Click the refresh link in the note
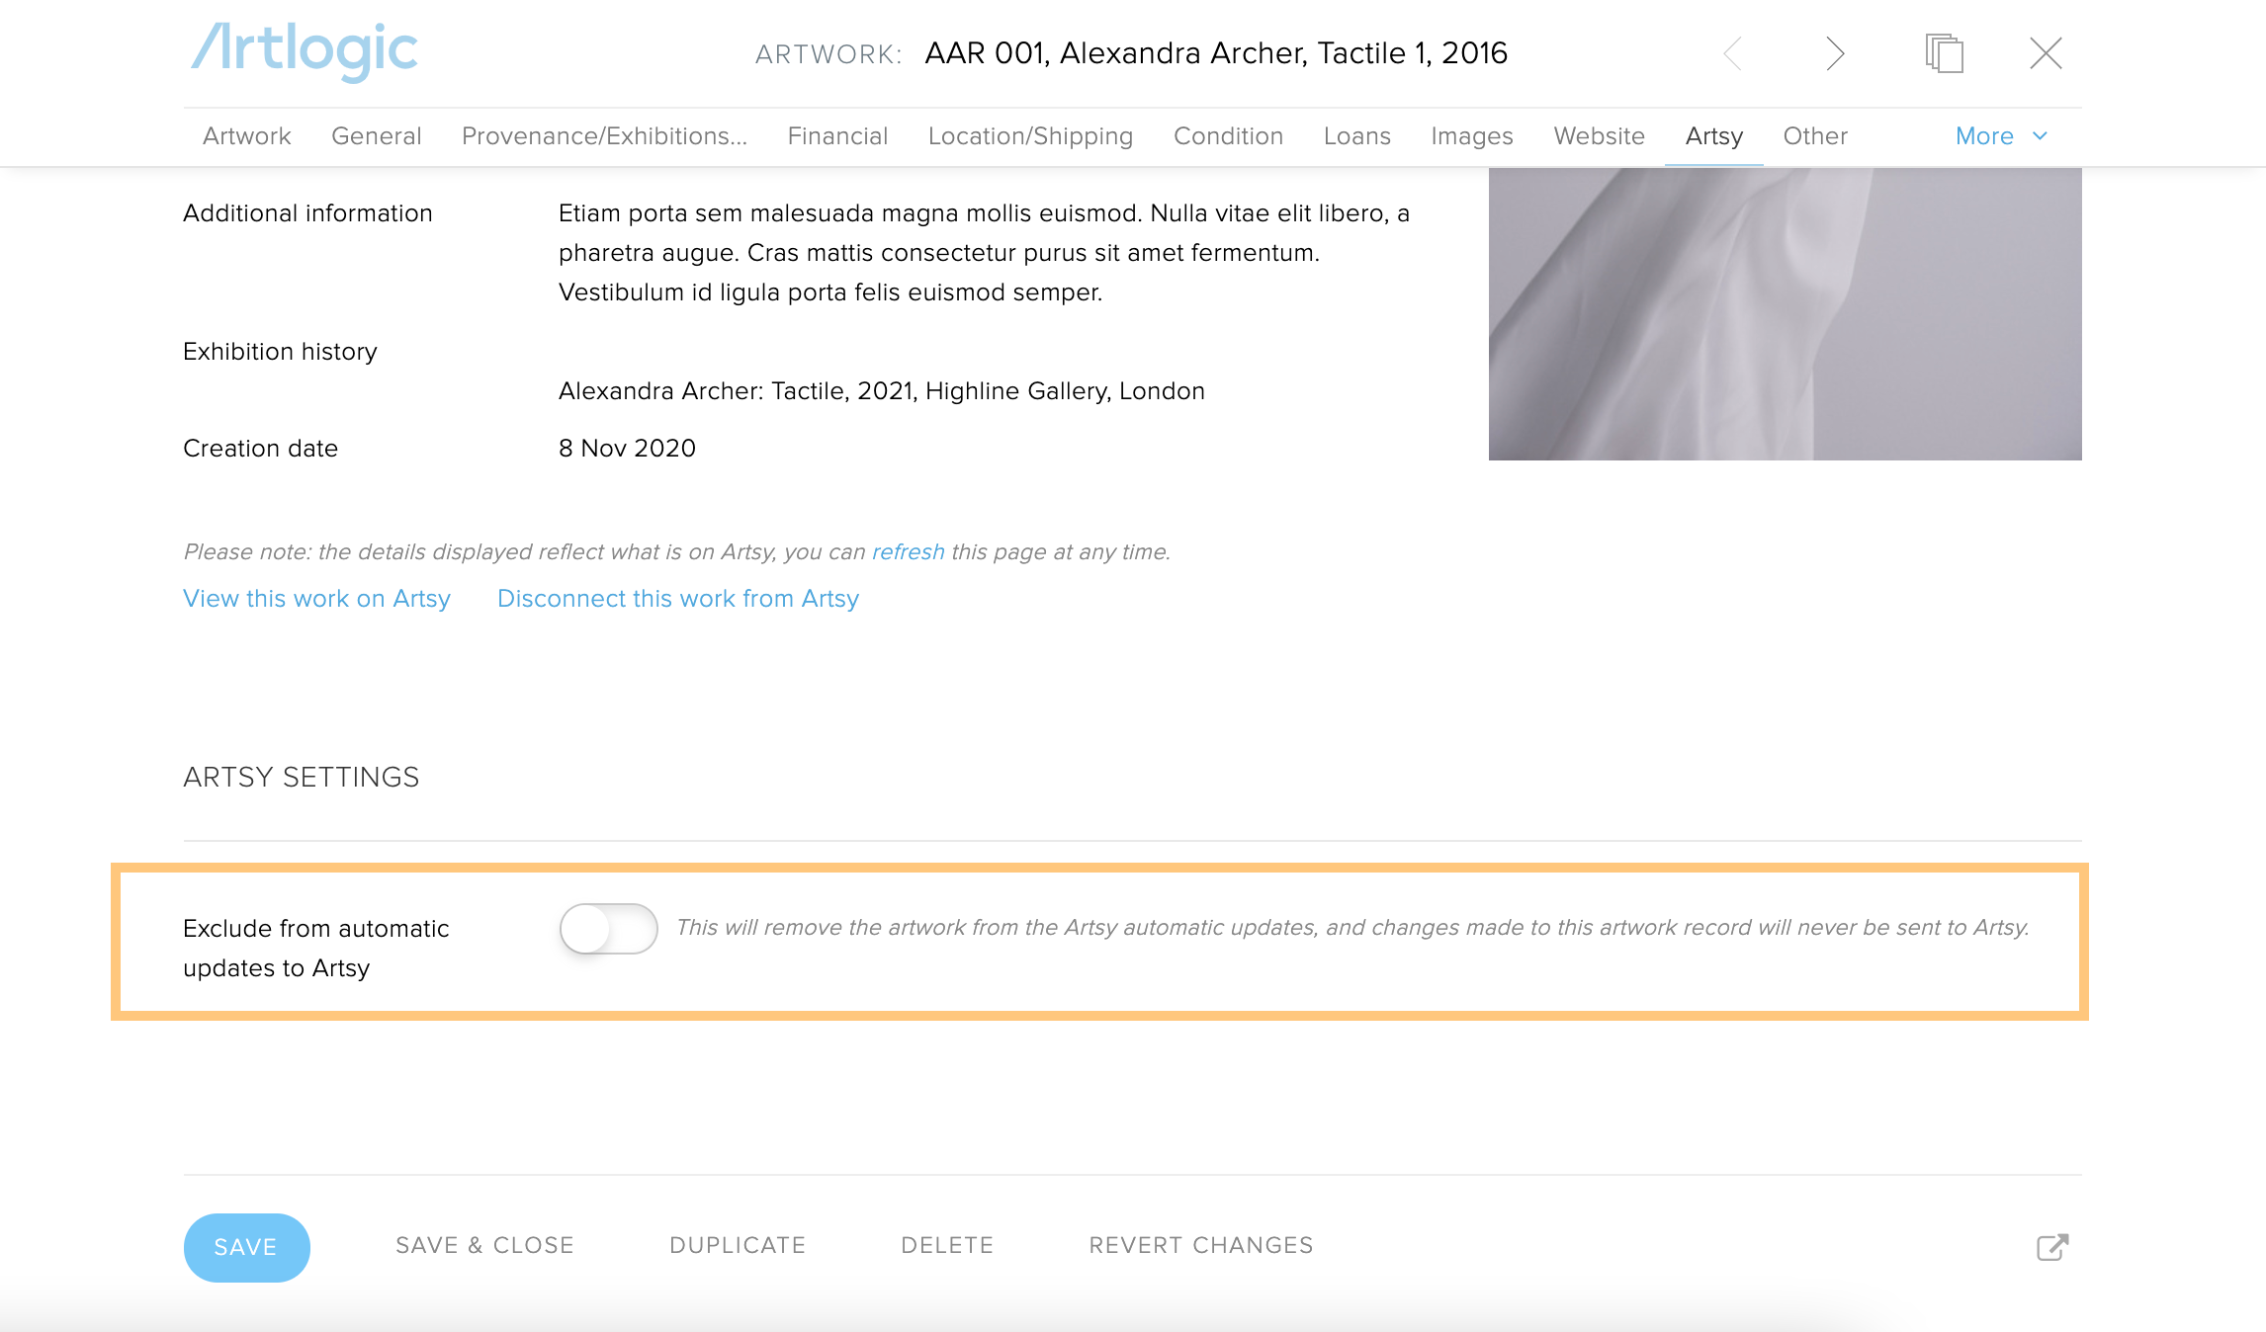Viewport: 2266px width, 1332px height. click(x=908, y=551)
